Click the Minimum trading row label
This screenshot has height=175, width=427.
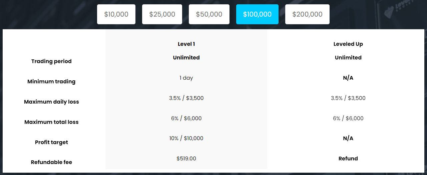(x=51, y=82)
